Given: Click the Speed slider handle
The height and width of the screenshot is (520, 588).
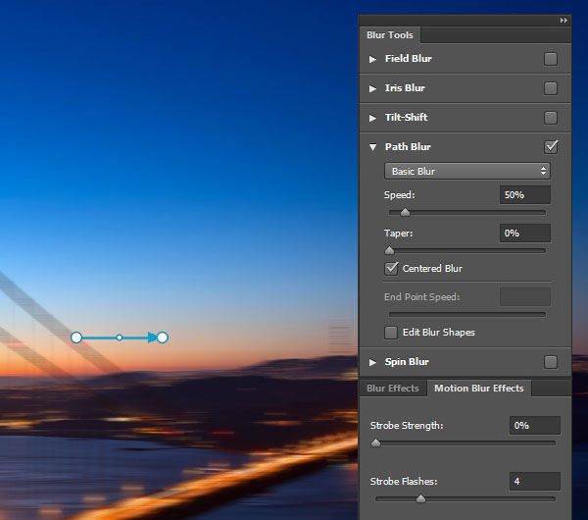Looking at the screenshot, I should point(405,212).
